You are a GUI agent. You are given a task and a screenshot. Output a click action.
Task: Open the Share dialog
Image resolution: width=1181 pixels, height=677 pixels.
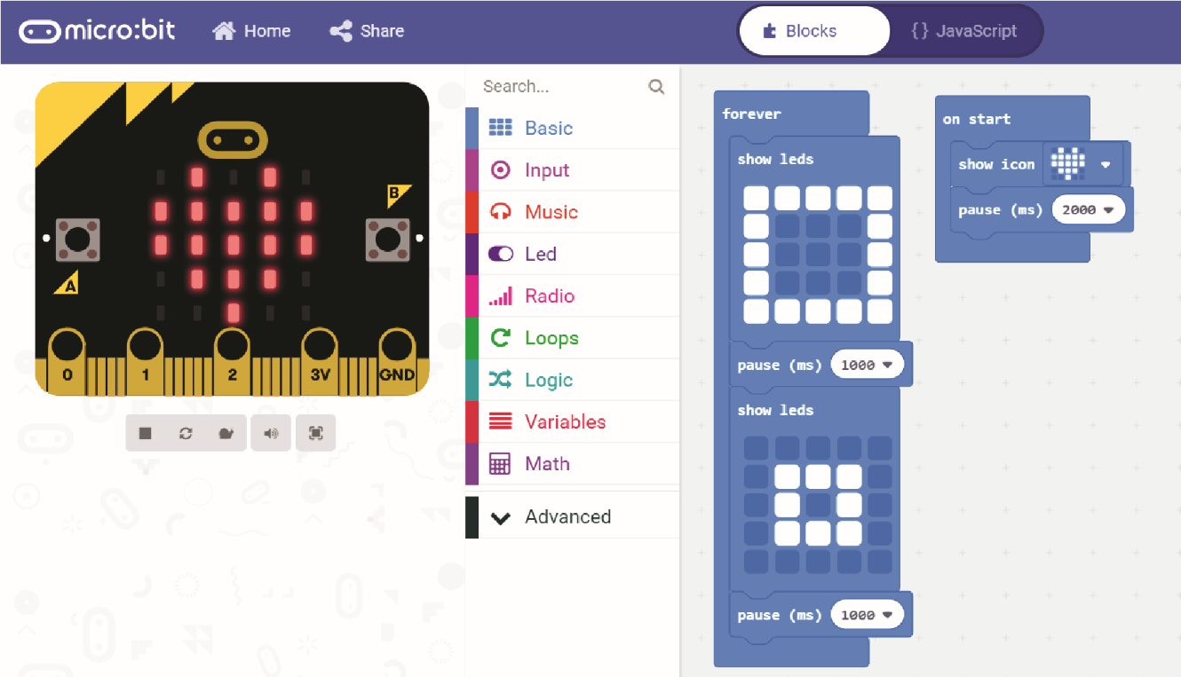[x=367, y=31]
